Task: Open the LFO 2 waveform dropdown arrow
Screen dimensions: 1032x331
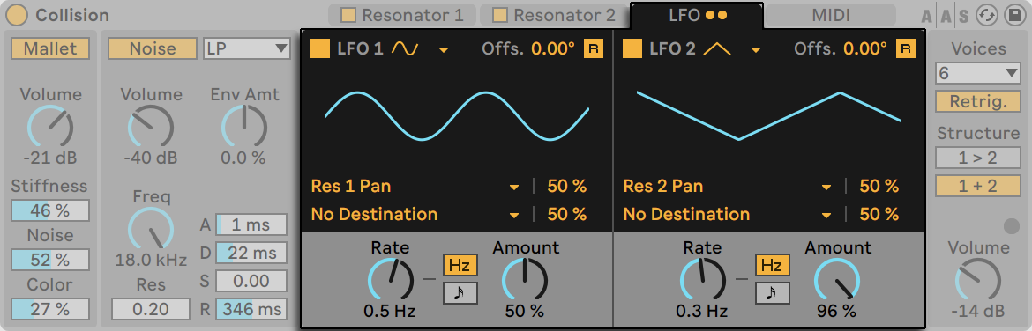Action: 755,50
